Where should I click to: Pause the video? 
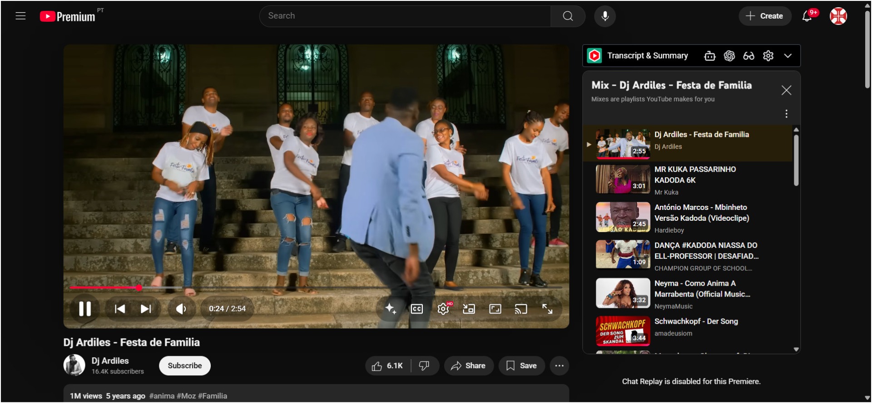[85, 309]
